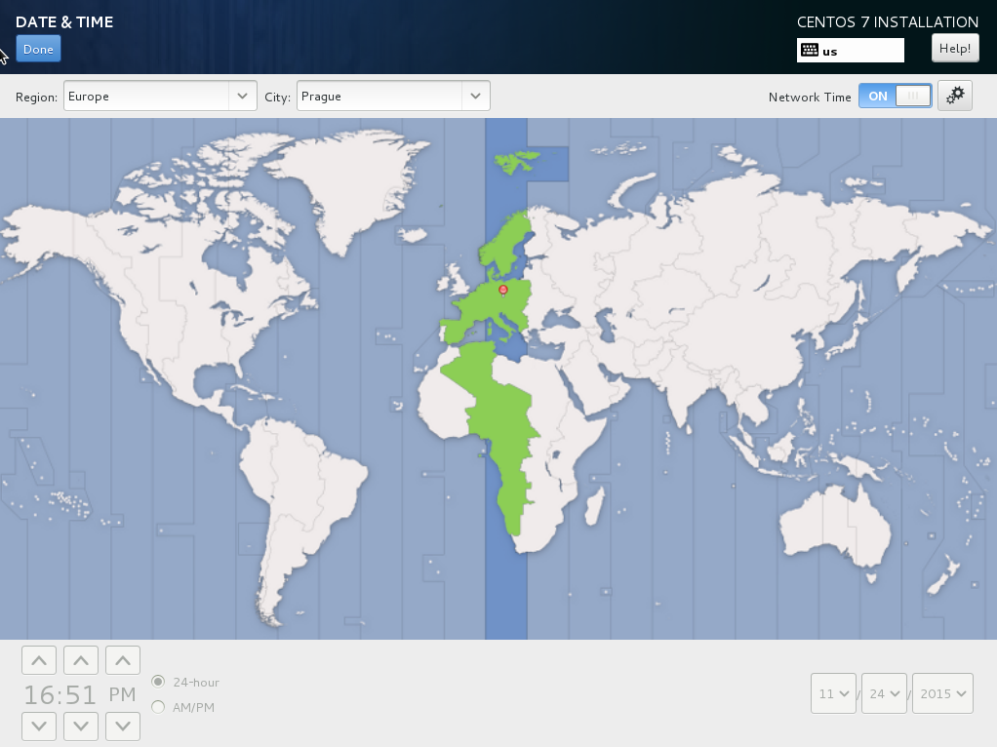Open the Region dropdown showing Europe
The width and height of the screenshot is (997, 747).
pyautogui.click(x=160, y=96)
